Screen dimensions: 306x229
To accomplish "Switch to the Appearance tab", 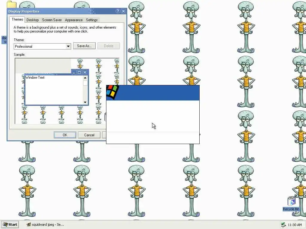I will [x=74, y=20].
